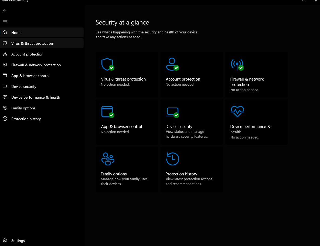Open Device security from sidebar

42,86
